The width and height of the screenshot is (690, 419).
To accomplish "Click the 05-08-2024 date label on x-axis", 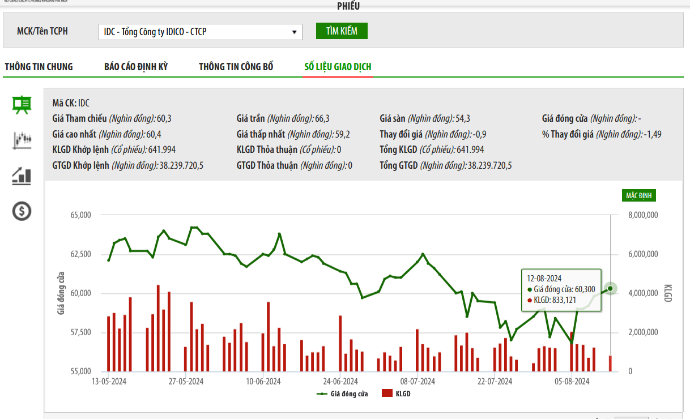I will tap(572, 382).
